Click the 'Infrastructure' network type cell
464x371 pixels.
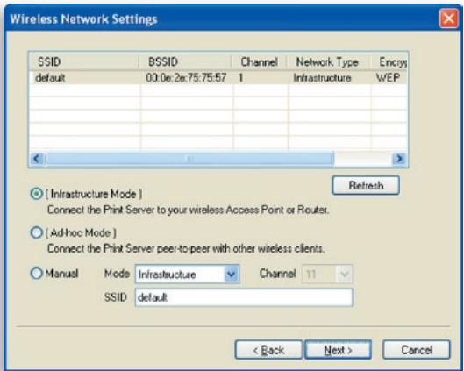(x=322, y=78)
